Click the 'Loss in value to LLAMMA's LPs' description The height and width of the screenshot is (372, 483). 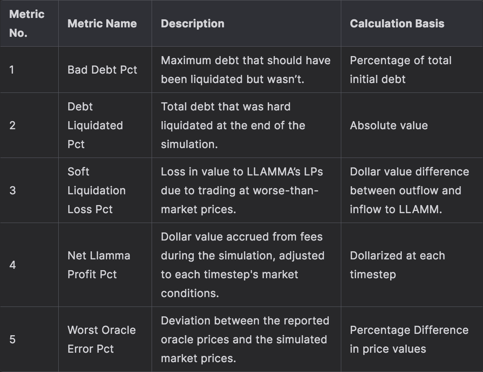pyautogui.click(x=242, y=190)
